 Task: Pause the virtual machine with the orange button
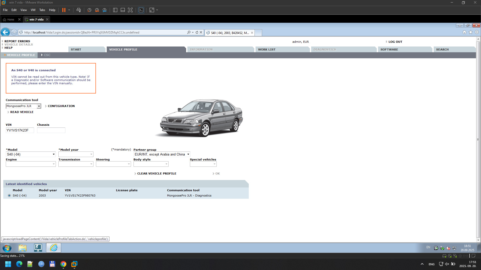[x=64, y=10]
